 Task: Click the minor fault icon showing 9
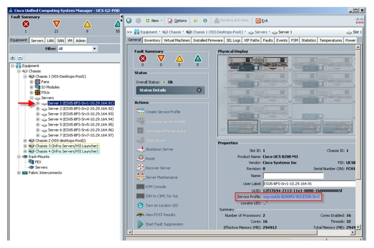87,24
